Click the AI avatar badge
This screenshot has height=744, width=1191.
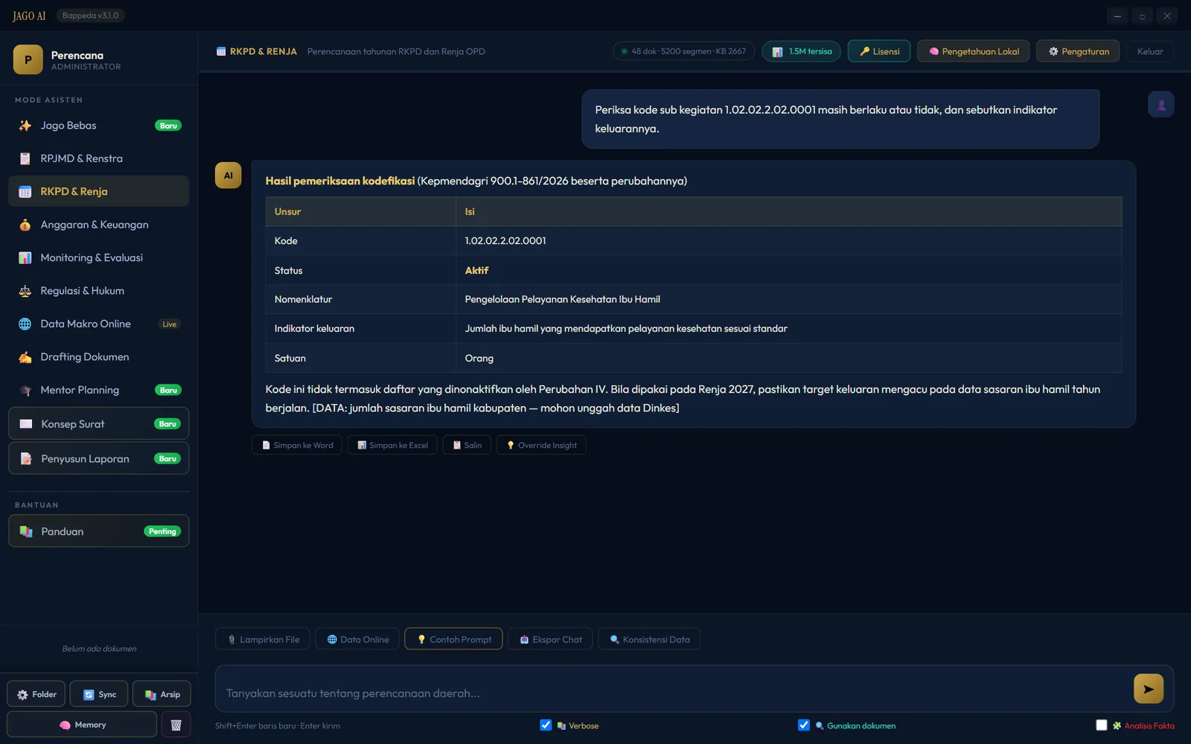[228, 176]
